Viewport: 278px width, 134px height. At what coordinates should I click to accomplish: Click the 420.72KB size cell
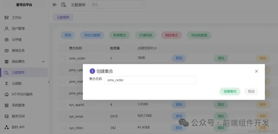coord(144,116)
